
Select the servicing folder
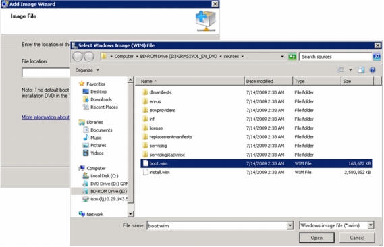[155, 146]
